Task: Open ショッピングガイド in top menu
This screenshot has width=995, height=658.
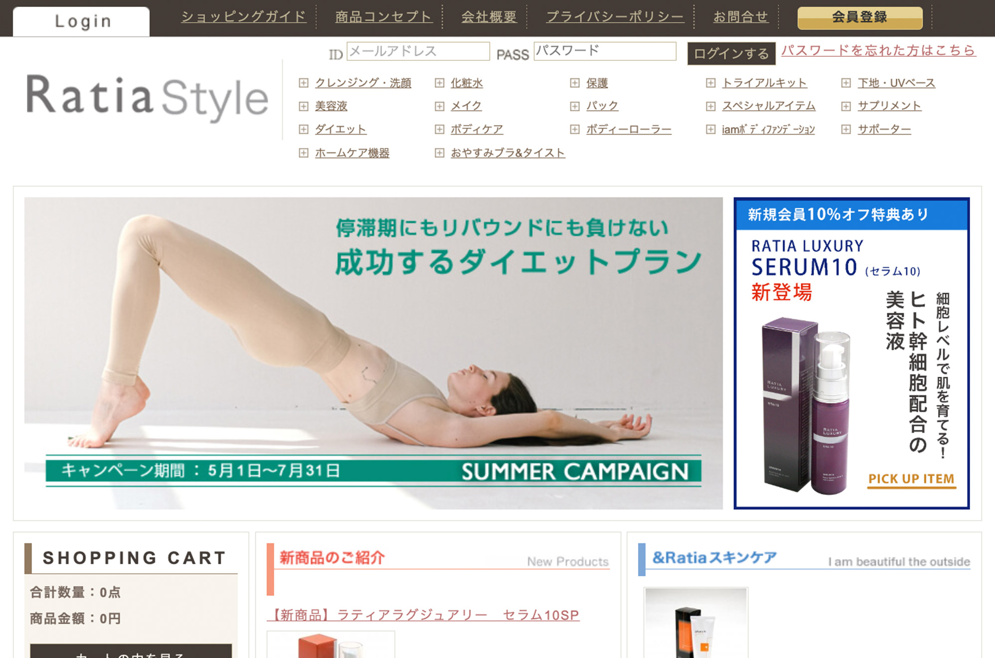Action: tap(243, 17)
